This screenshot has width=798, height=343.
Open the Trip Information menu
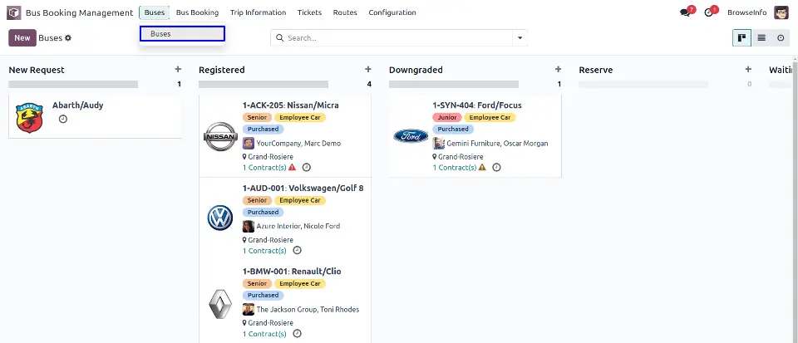coord(258,12)
